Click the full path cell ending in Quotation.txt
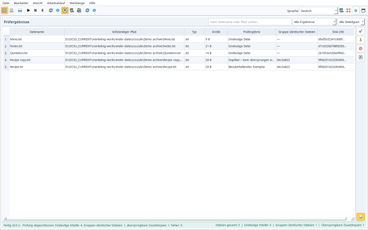The width and height of the screenshot is (368, 230). pyautogui.click(x=124, y=53)
